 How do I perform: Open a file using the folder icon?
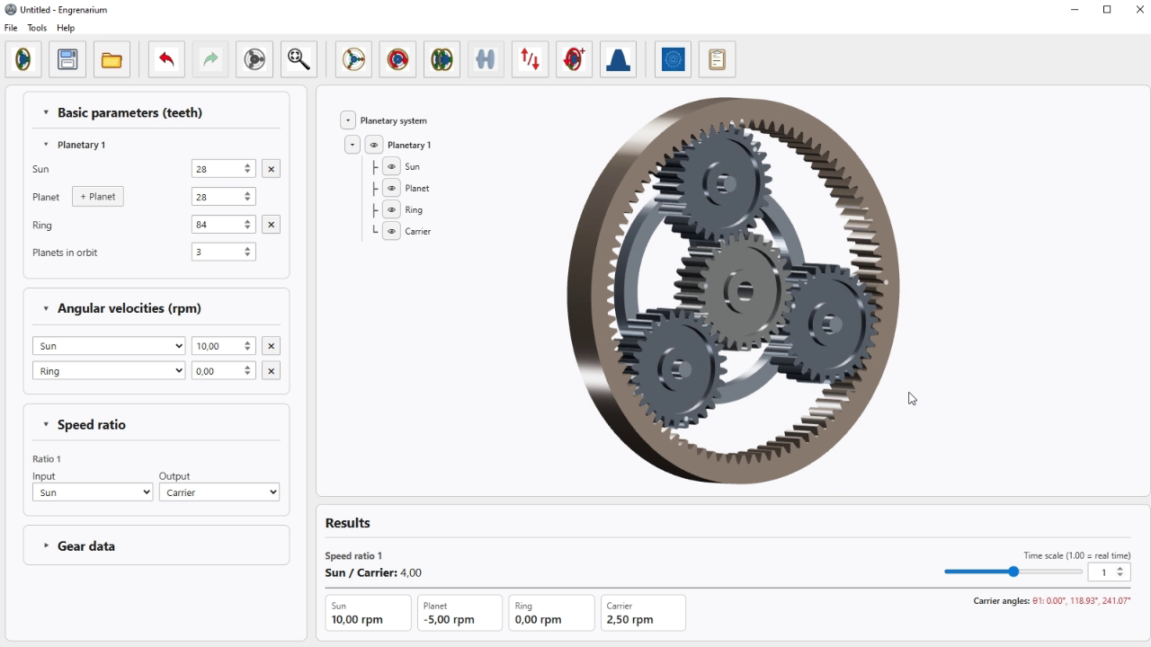coord(112,59)
